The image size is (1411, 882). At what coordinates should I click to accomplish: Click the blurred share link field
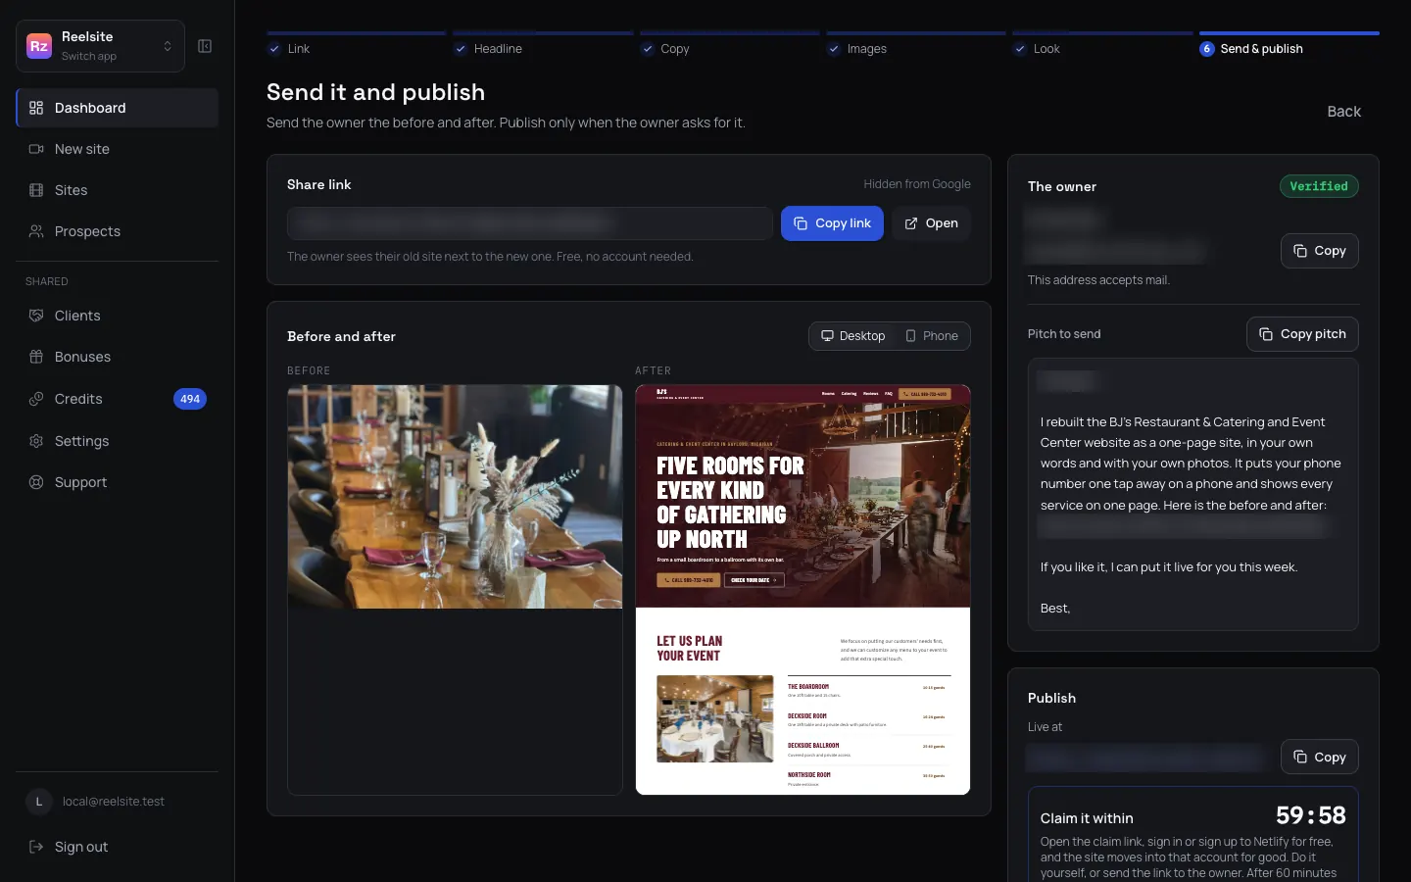(x=530, y=223)
